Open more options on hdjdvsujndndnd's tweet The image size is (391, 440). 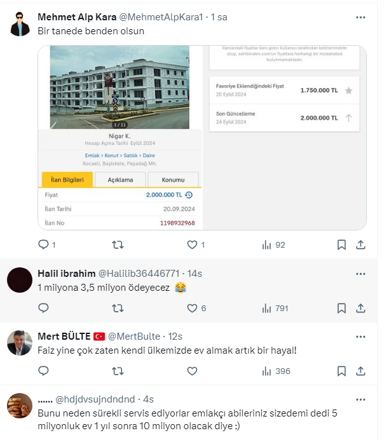pos(360,399)
